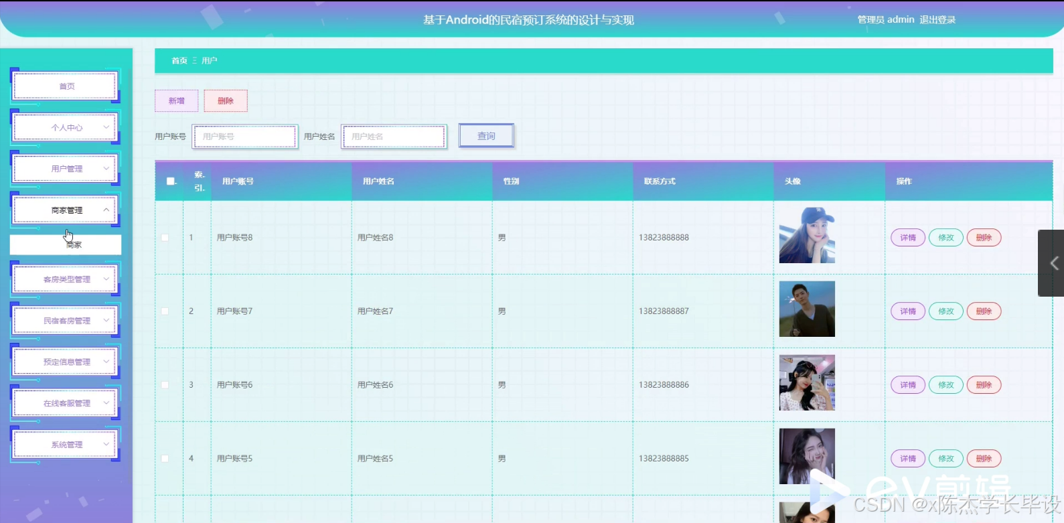Image resolution: width=1064 pixels, height=523 pixels.
Task: Click the avatar thumbnail of 用户姓名8
Action: click(807, 235)
